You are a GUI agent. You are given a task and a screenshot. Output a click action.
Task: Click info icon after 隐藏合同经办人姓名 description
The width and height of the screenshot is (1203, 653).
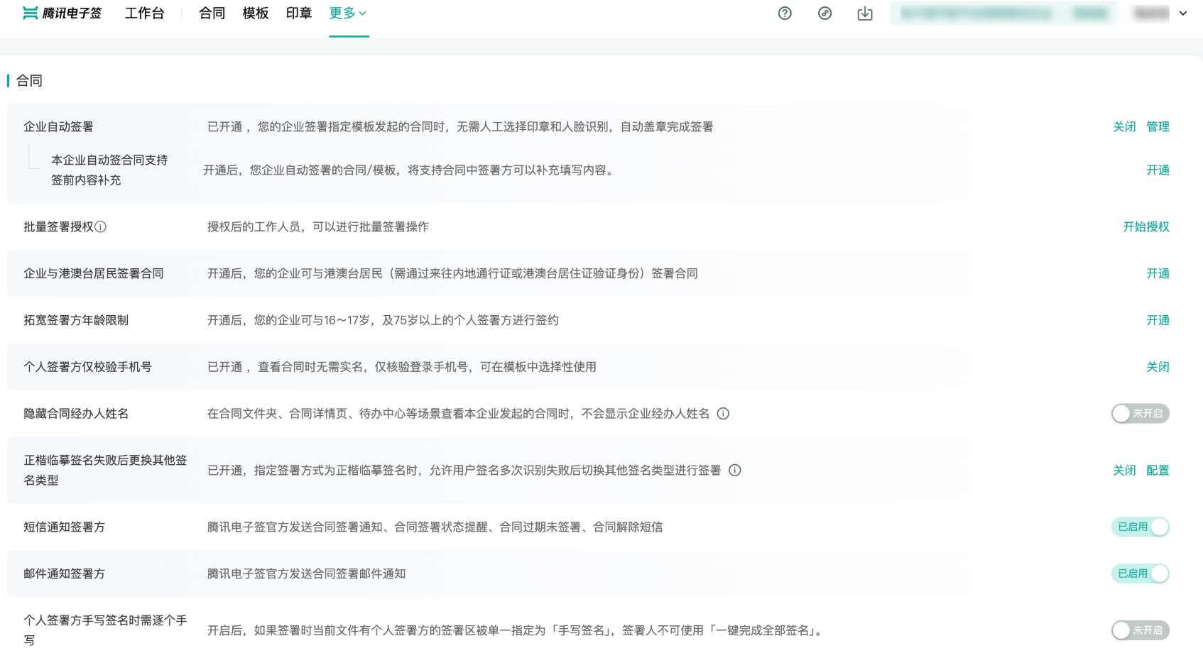(x=723, y=414)
